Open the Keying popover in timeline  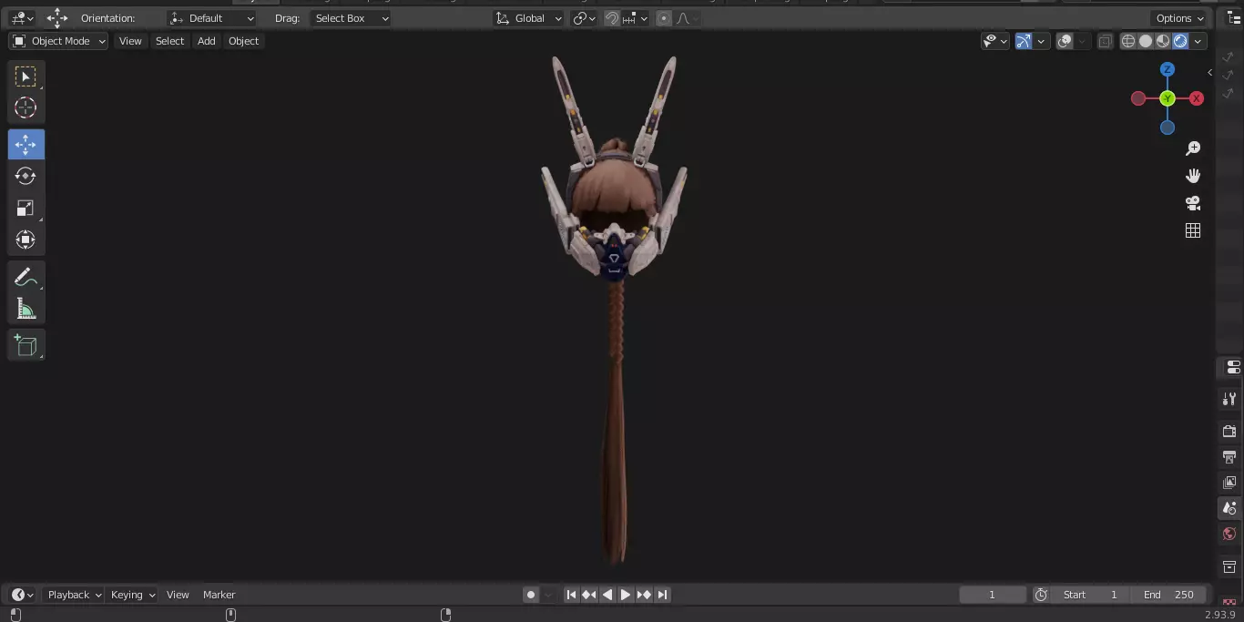tap(132, 595)
